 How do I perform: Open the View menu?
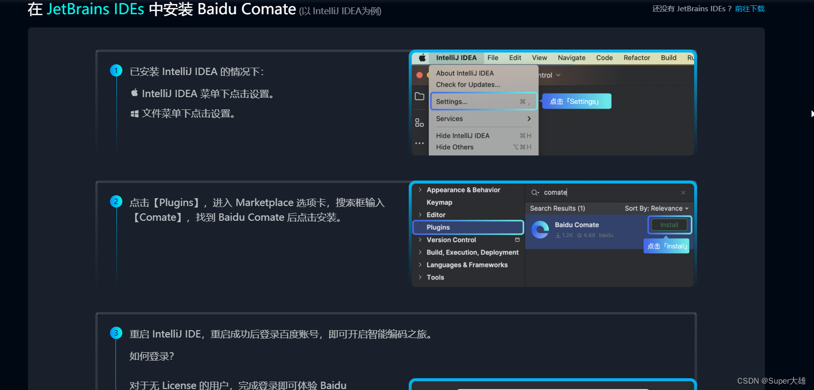539,57
